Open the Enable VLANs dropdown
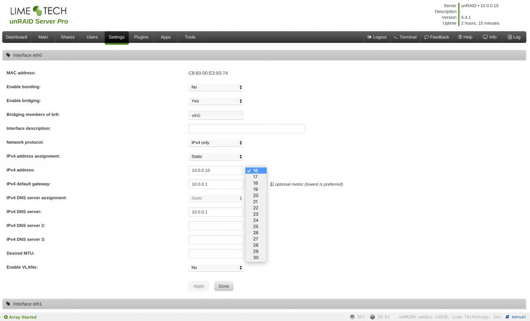 point(215,268)
